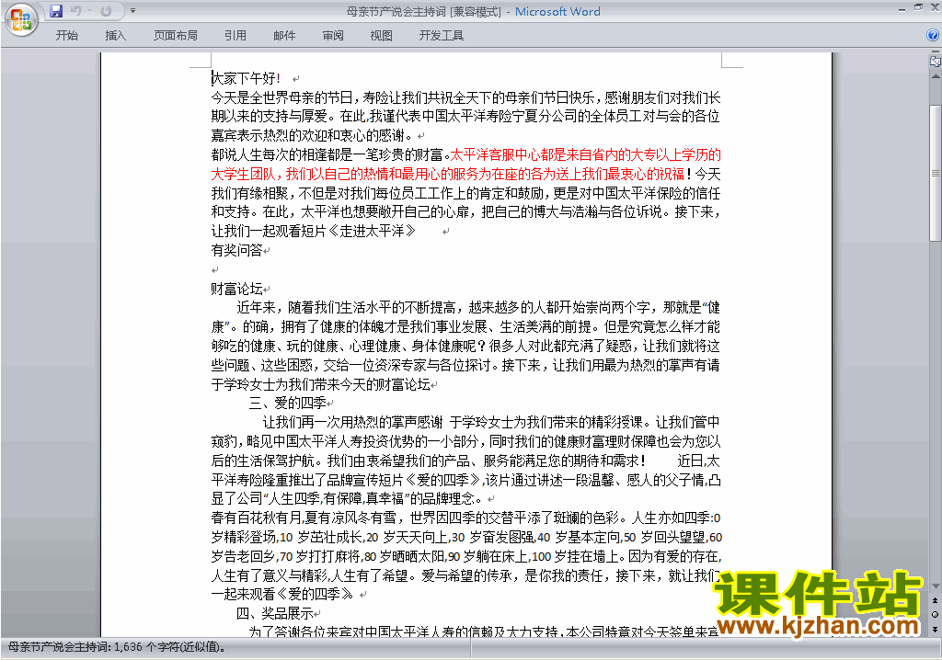The height and width of the screenshot is (660, 942).
Task: Click the vertical scrollbar thumb
Action: pyautogui.click(x=935, y=173)
